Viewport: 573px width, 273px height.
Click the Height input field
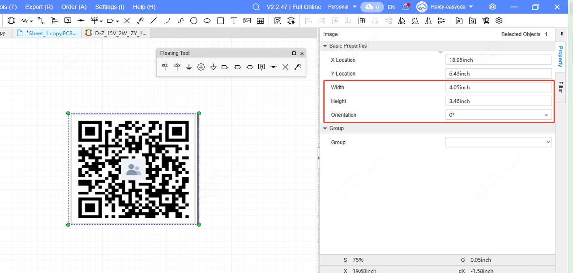pyautogui.click(x=499, y=101)
